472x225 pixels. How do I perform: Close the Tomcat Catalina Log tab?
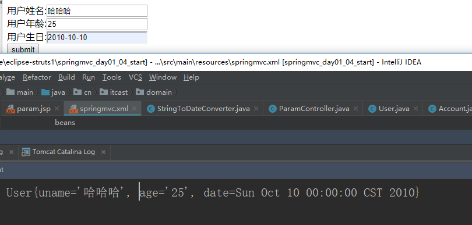click(103, 152)
